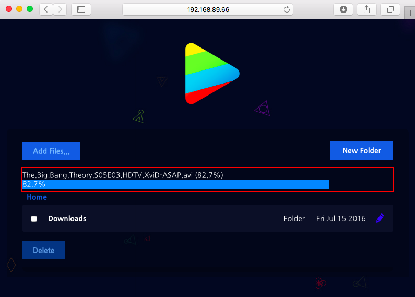415x297 pixels.
Task: Click the address field showing 192.168.89.66
Action: coord(208,9)
